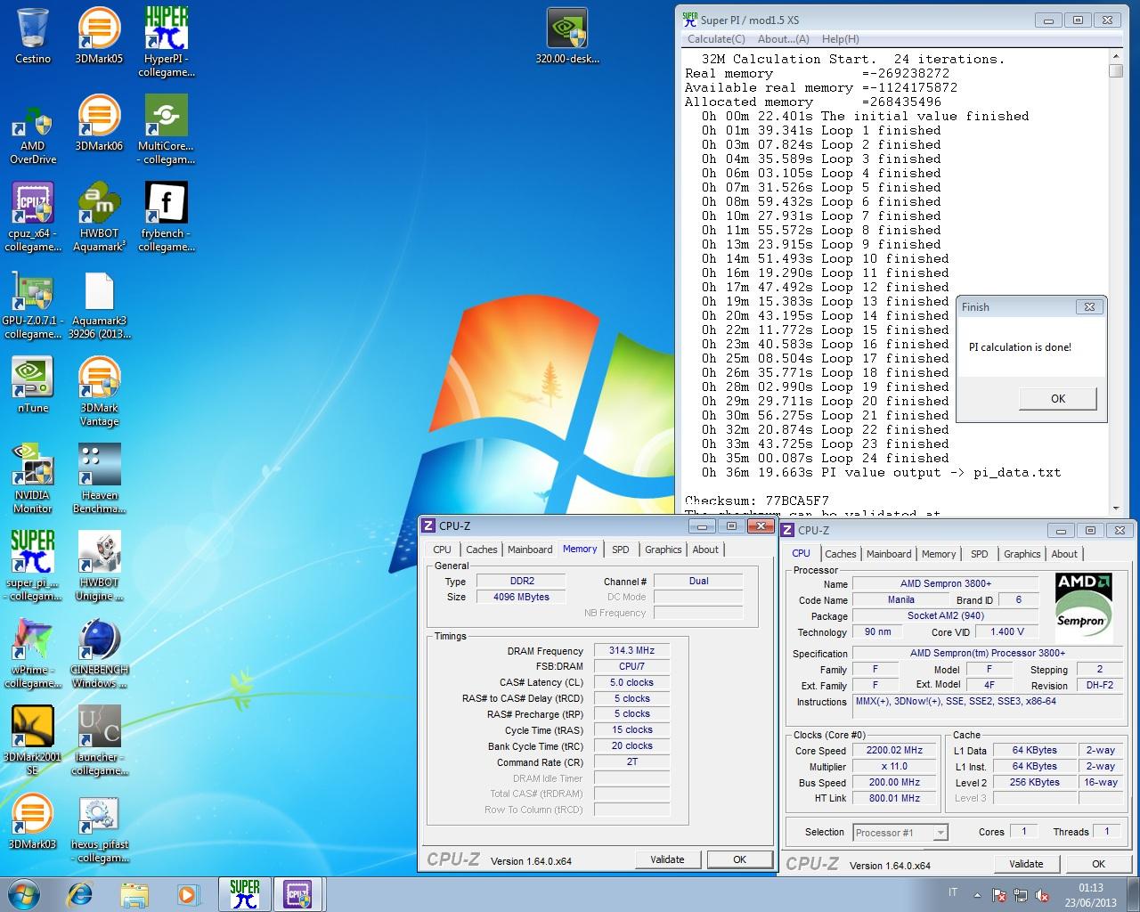
Task: Select the launcher desktop shortcut
Action: click(x=99, y=741)
